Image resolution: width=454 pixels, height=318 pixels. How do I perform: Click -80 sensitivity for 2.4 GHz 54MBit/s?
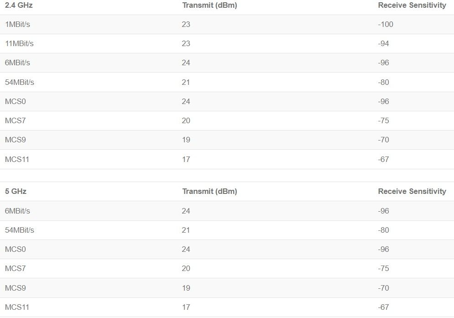pyautogui.click(x=383, y=83)
